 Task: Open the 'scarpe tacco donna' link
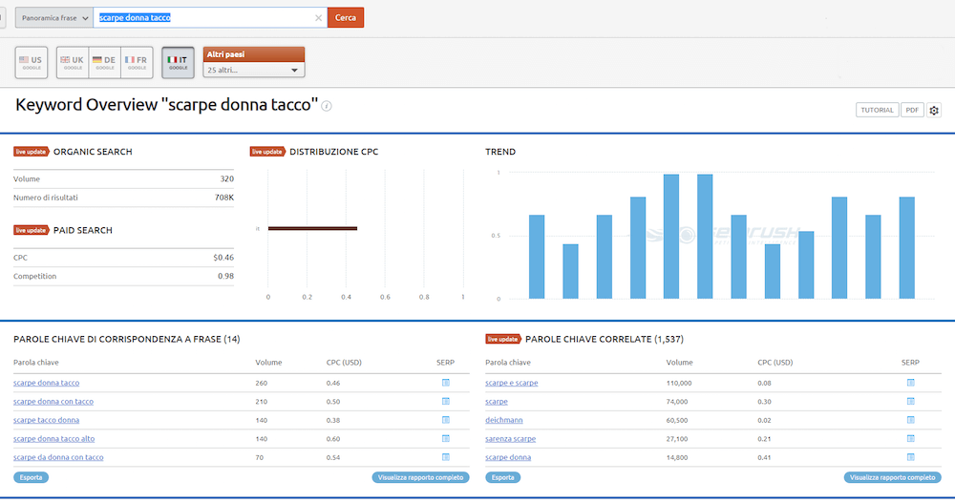[x=46, y=420]
